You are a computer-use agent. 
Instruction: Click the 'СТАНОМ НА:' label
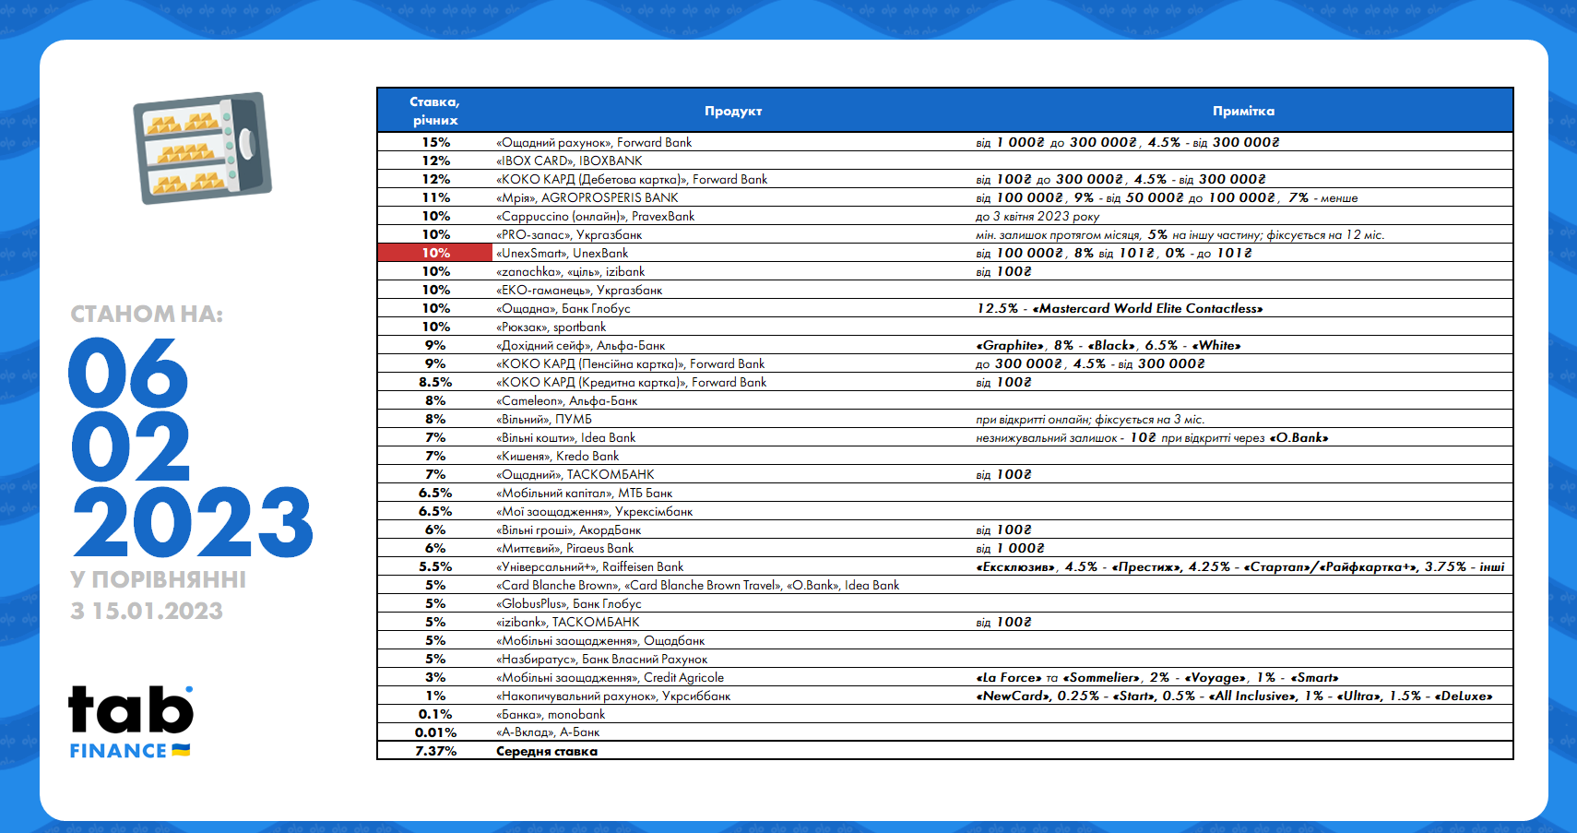point(147,314)
